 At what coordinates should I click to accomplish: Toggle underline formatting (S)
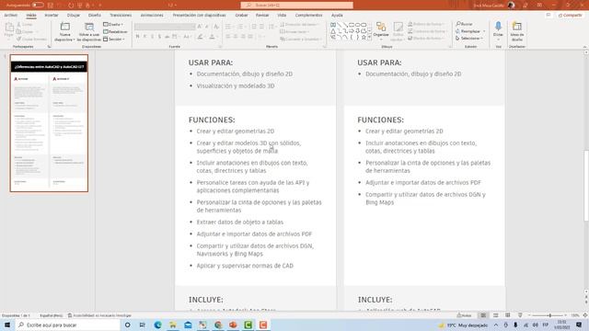153,37
